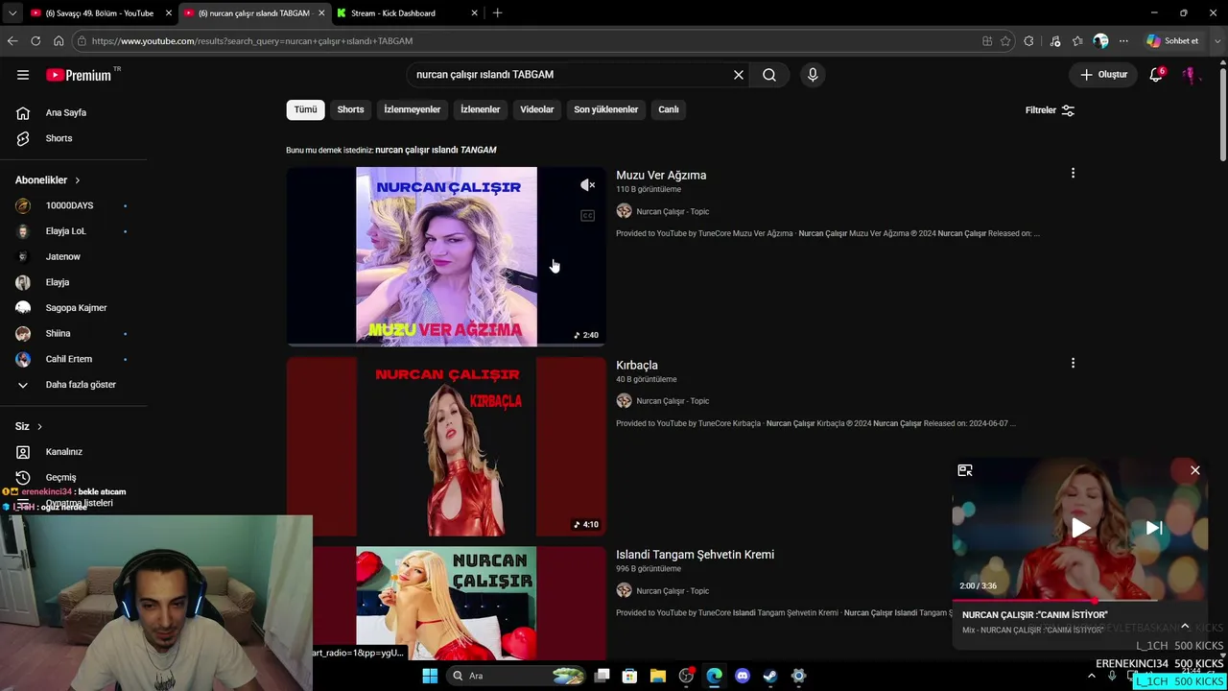The width and height of the screenshot is (1228, 691).
Task: Close the miniplayer
Action: pos(1195,470)
